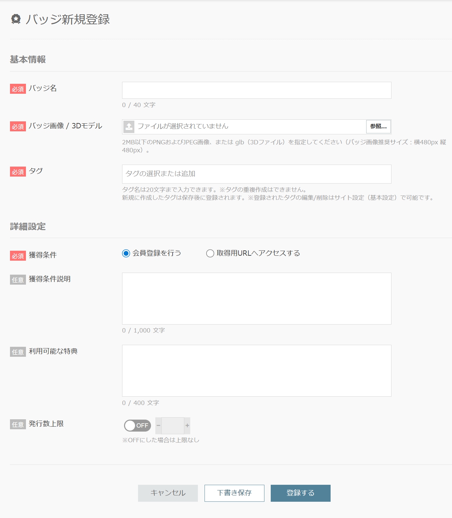Open the タグの選択または追加 combo box
Viewport: 452px width, 518px height.
pyautogui.click(x=256, y=174)
